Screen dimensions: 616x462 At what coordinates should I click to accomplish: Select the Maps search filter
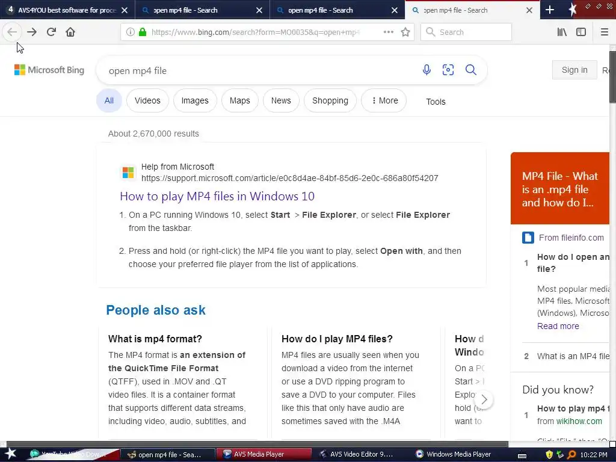[x=239, y=100]
